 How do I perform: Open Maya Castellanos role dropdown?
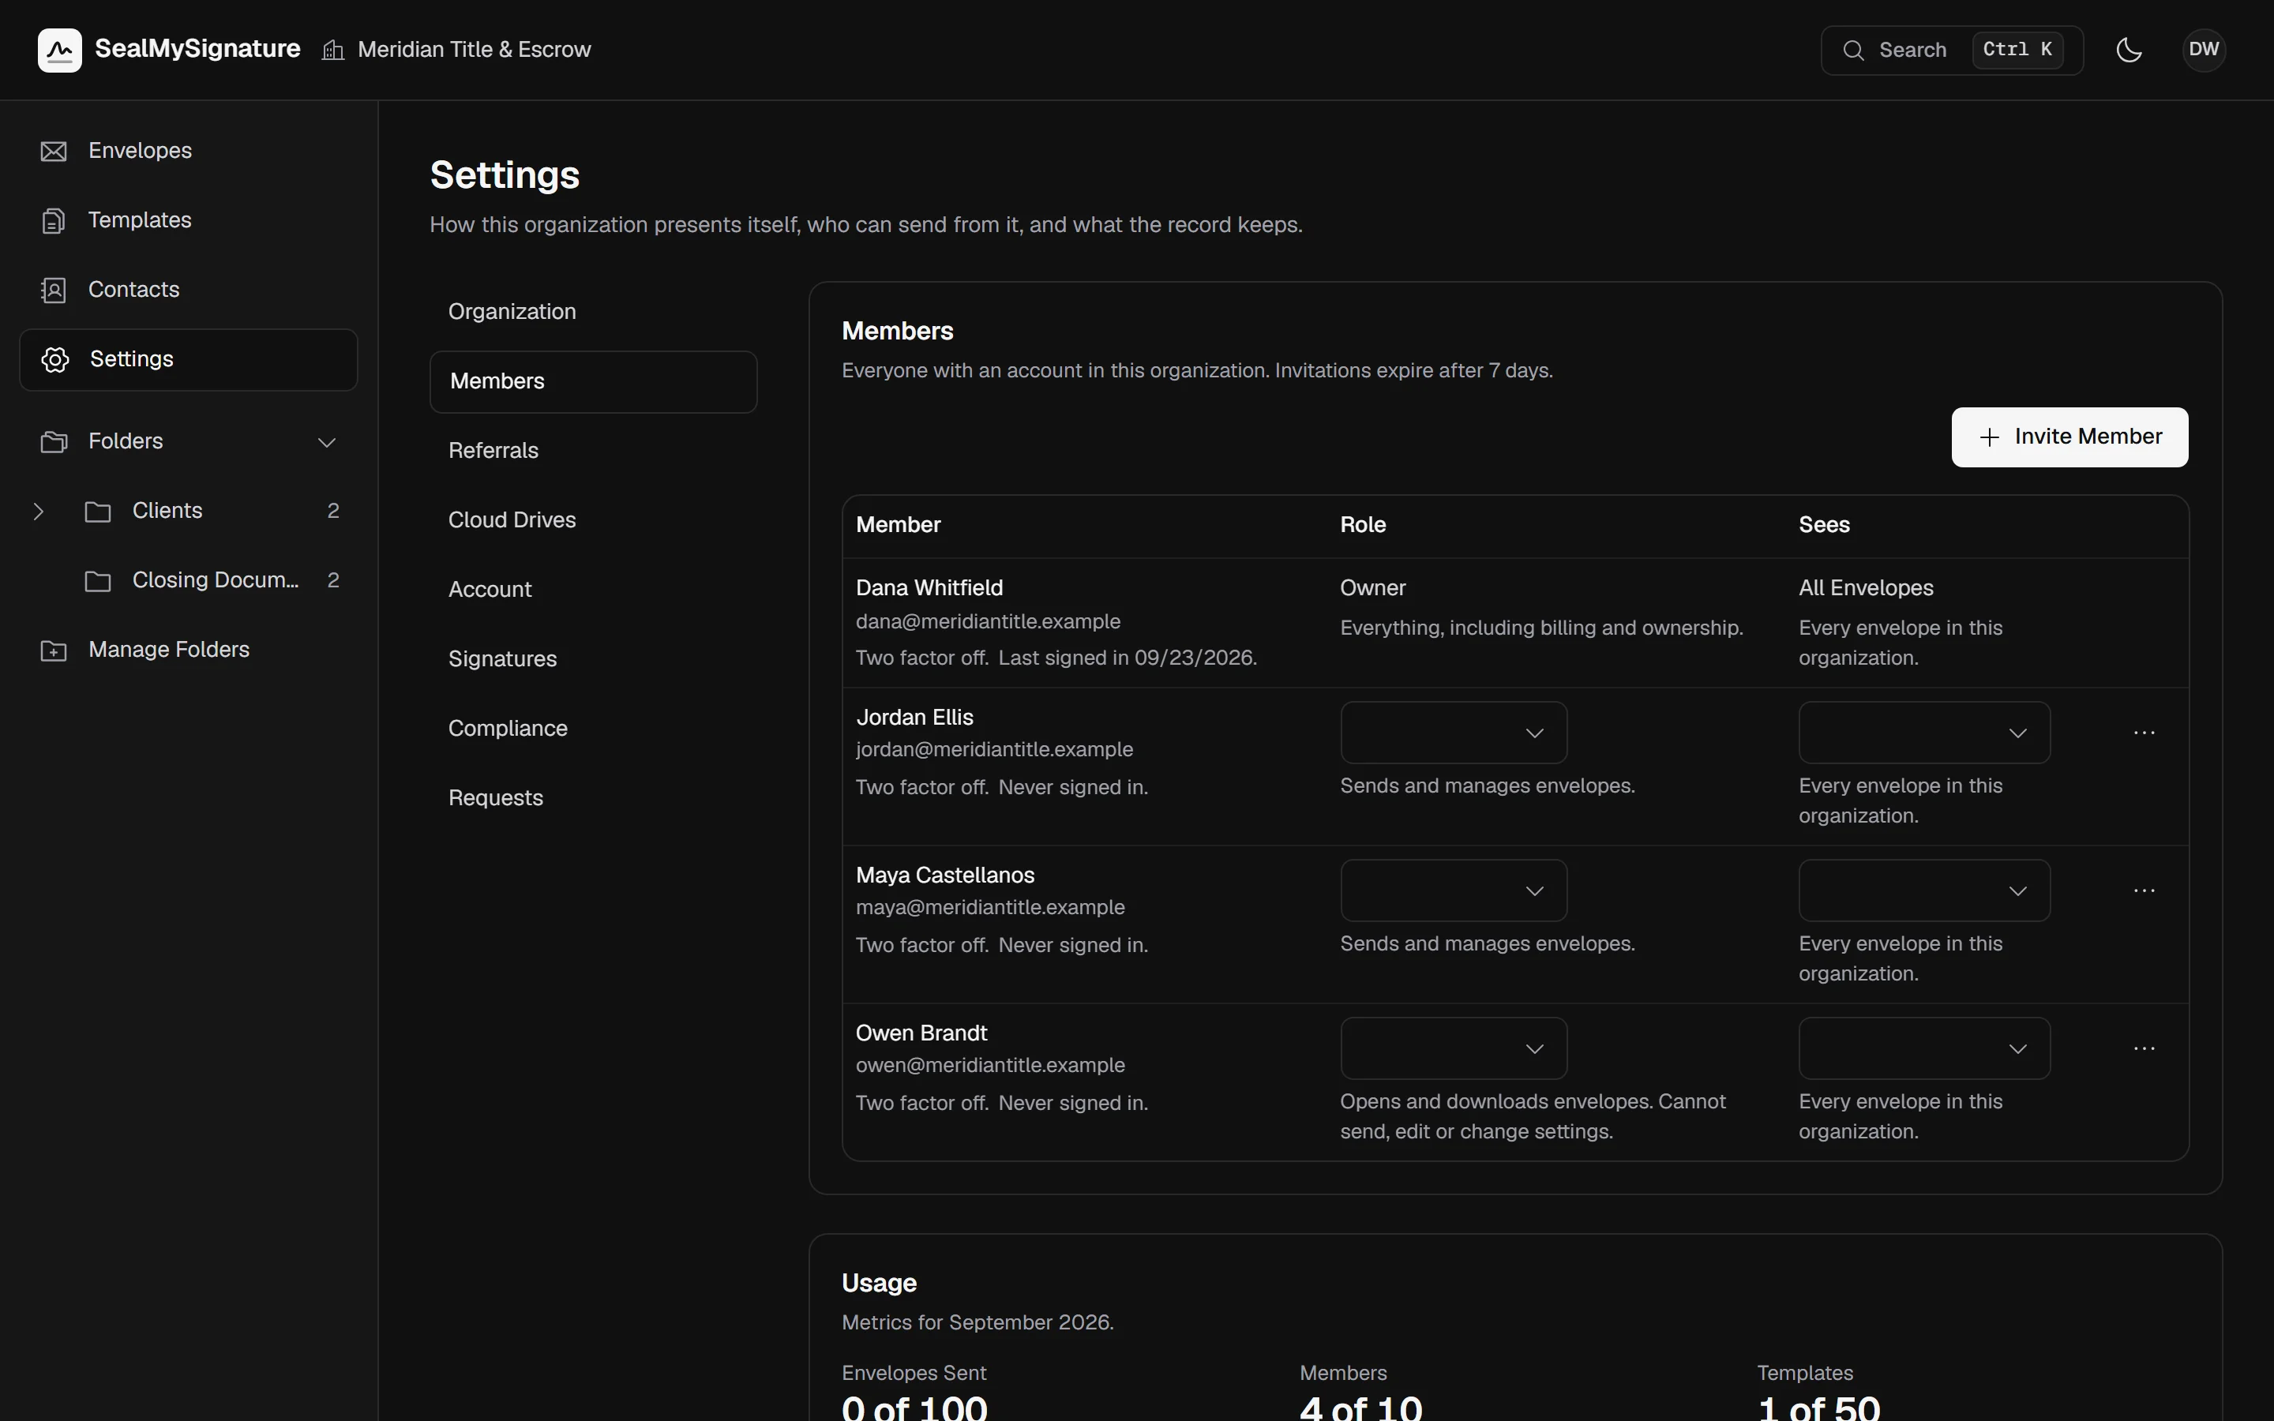coord(1454,890)
